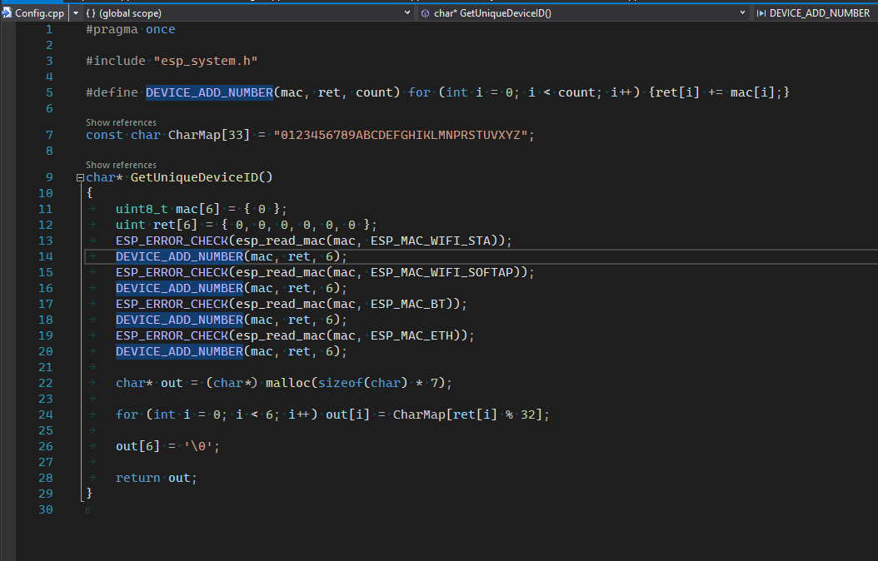Viewport: 878px width, 561px height.
Task: Open the GetUniqueDeviceID member dropdown arrow
Action: [x=742, y=13]
